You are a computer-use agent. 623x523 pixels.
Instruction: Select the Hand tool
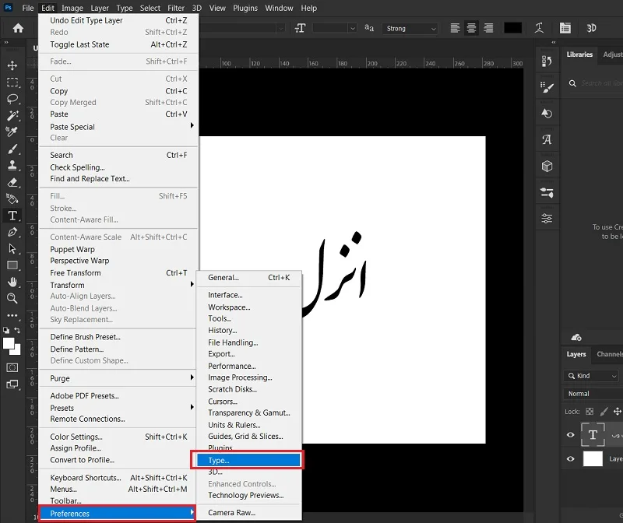click(x=12, y=282)
